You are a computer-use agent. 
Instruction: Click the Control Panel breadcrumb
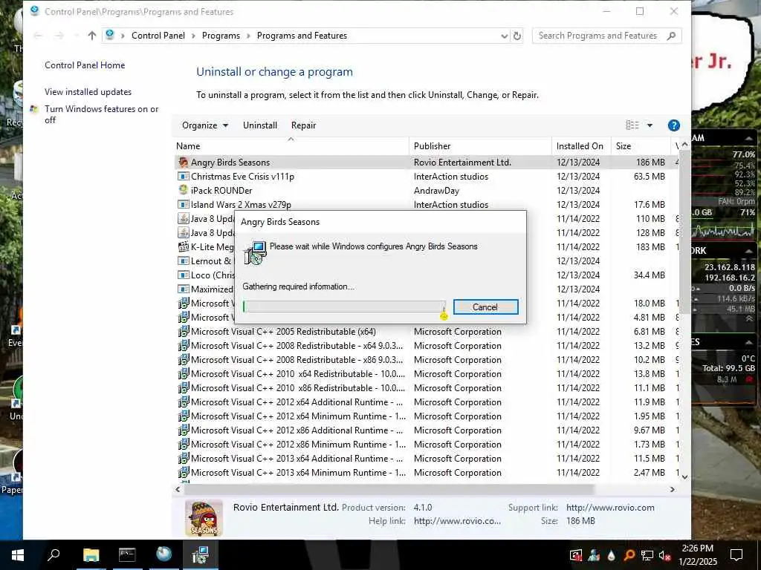pyautogui.click(x=158, y=36)
